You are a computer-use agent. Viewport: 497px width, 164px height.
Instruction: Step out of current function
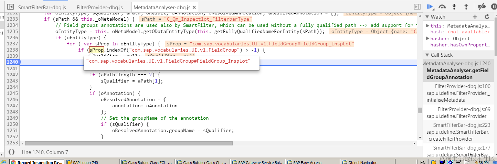pos(466,7)
